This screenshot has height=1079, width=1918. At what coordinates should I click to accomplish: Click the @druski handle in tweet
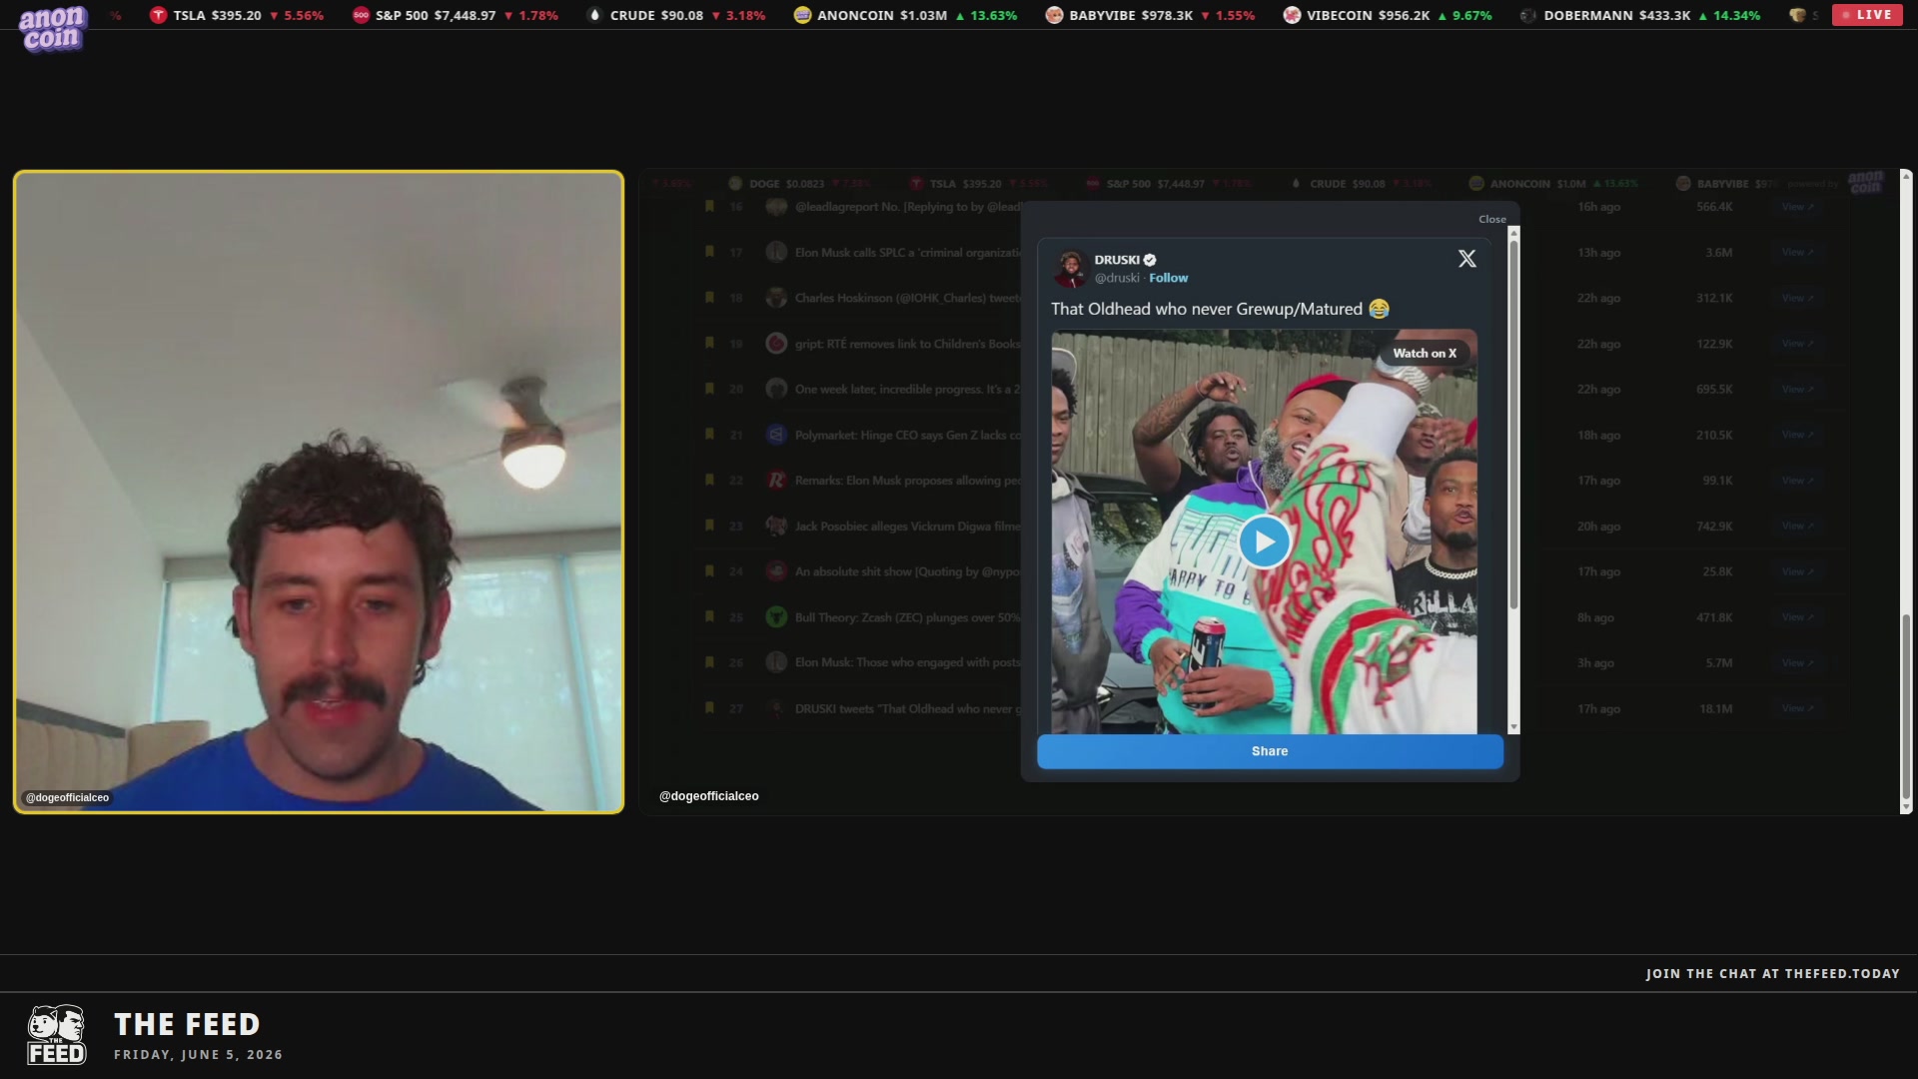[1117, 278]
